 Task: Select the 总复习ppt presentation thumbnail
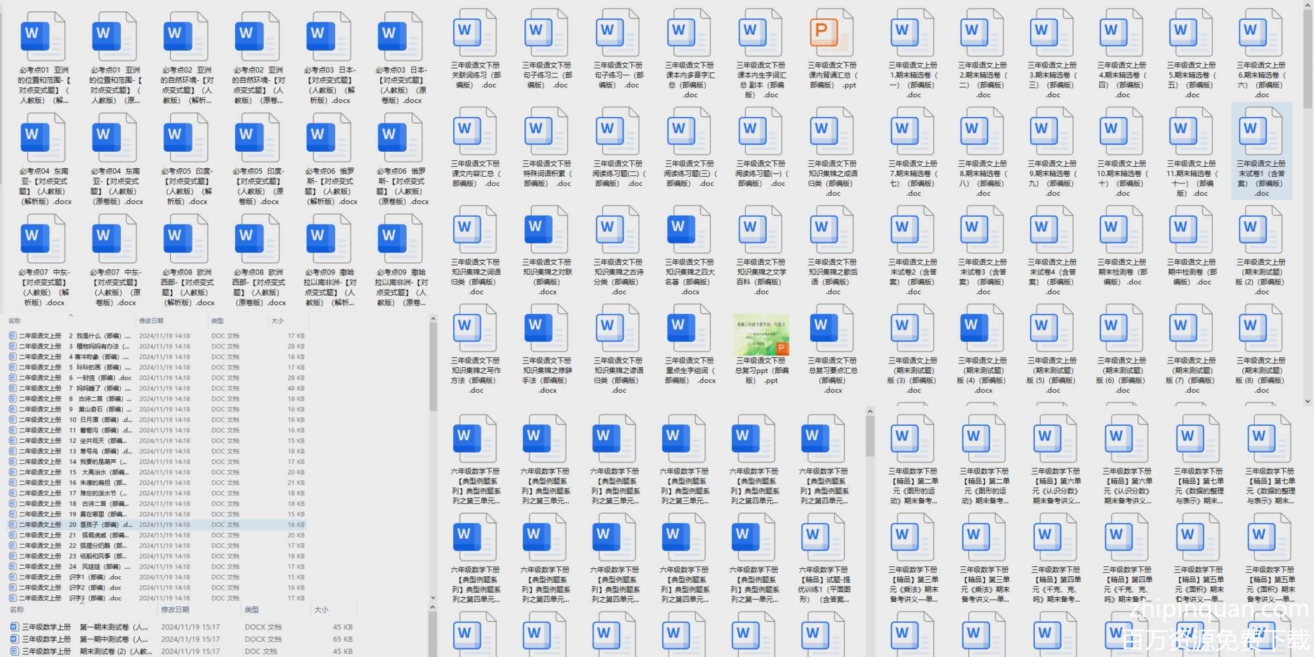click(761, 334)
